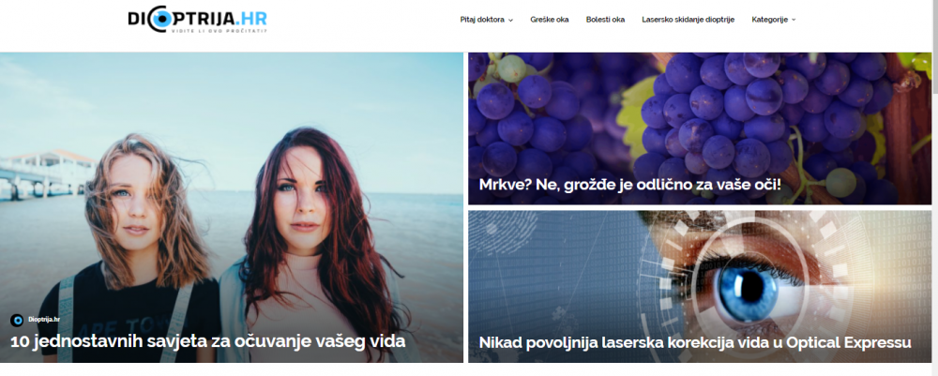Select Lasersko skidanje dioptrije menu item
Viewport: 938px width, 376px height.
(x=688, y=20)
